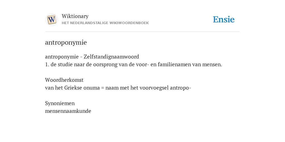Click the numbered definition sentence about 'de studie'
Screen dimensions: 285x142
[134, 64]
